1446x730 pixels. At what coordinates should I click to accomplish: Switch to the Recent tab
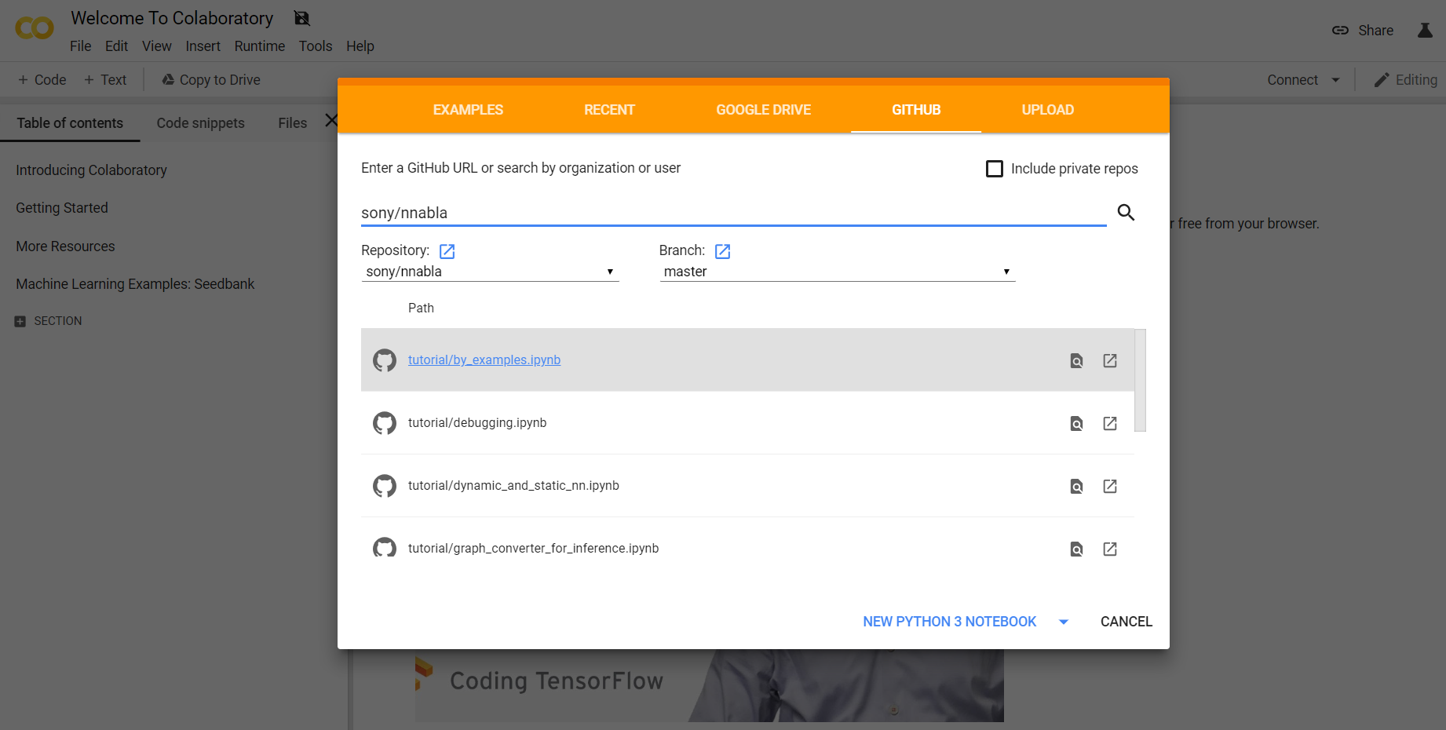(609, 110)
